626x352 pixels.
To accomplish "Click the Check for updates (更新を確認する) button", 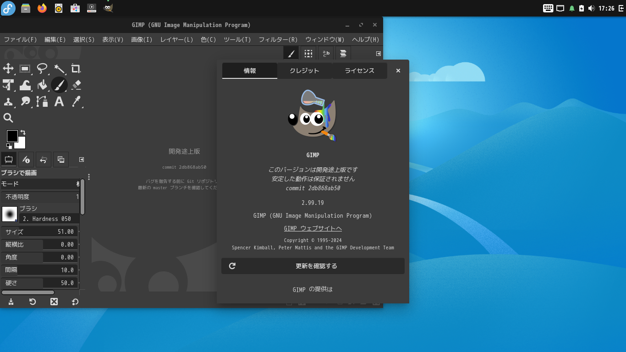I will tap(313, 266).
